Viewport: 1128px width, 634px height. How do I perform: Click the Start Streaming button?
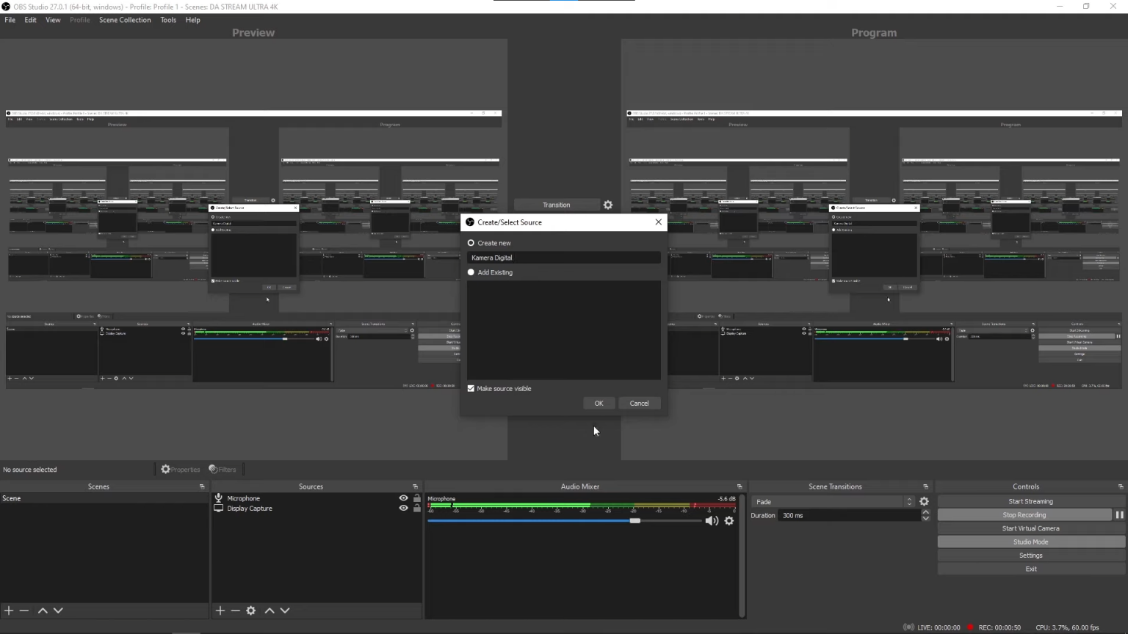[x=1030, y=502]
